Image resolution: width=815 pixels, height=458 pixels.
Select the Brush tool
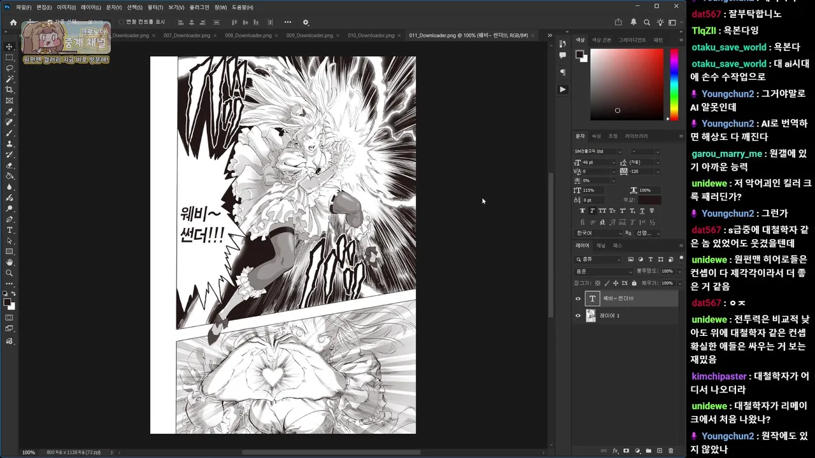[x=10, y=133]
